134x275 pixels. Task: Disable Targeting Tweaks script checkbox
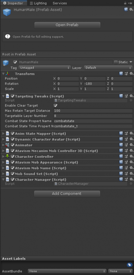[x=12, y=96]
